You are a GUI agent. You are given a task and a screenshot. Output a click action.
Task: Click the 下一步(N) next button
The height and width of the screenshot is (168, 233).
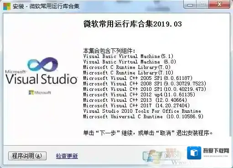tap(161, 156)
